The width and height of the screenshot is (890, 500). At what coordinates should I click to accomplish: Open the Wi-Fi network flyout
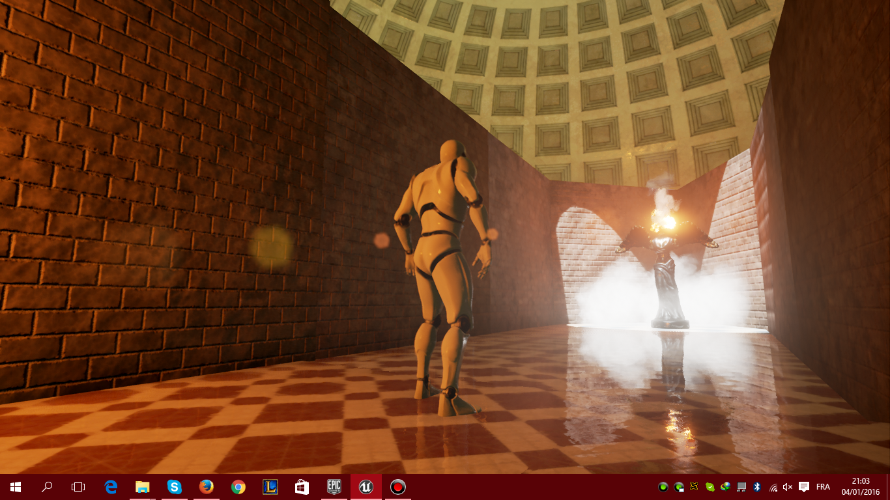coord(773,487)
